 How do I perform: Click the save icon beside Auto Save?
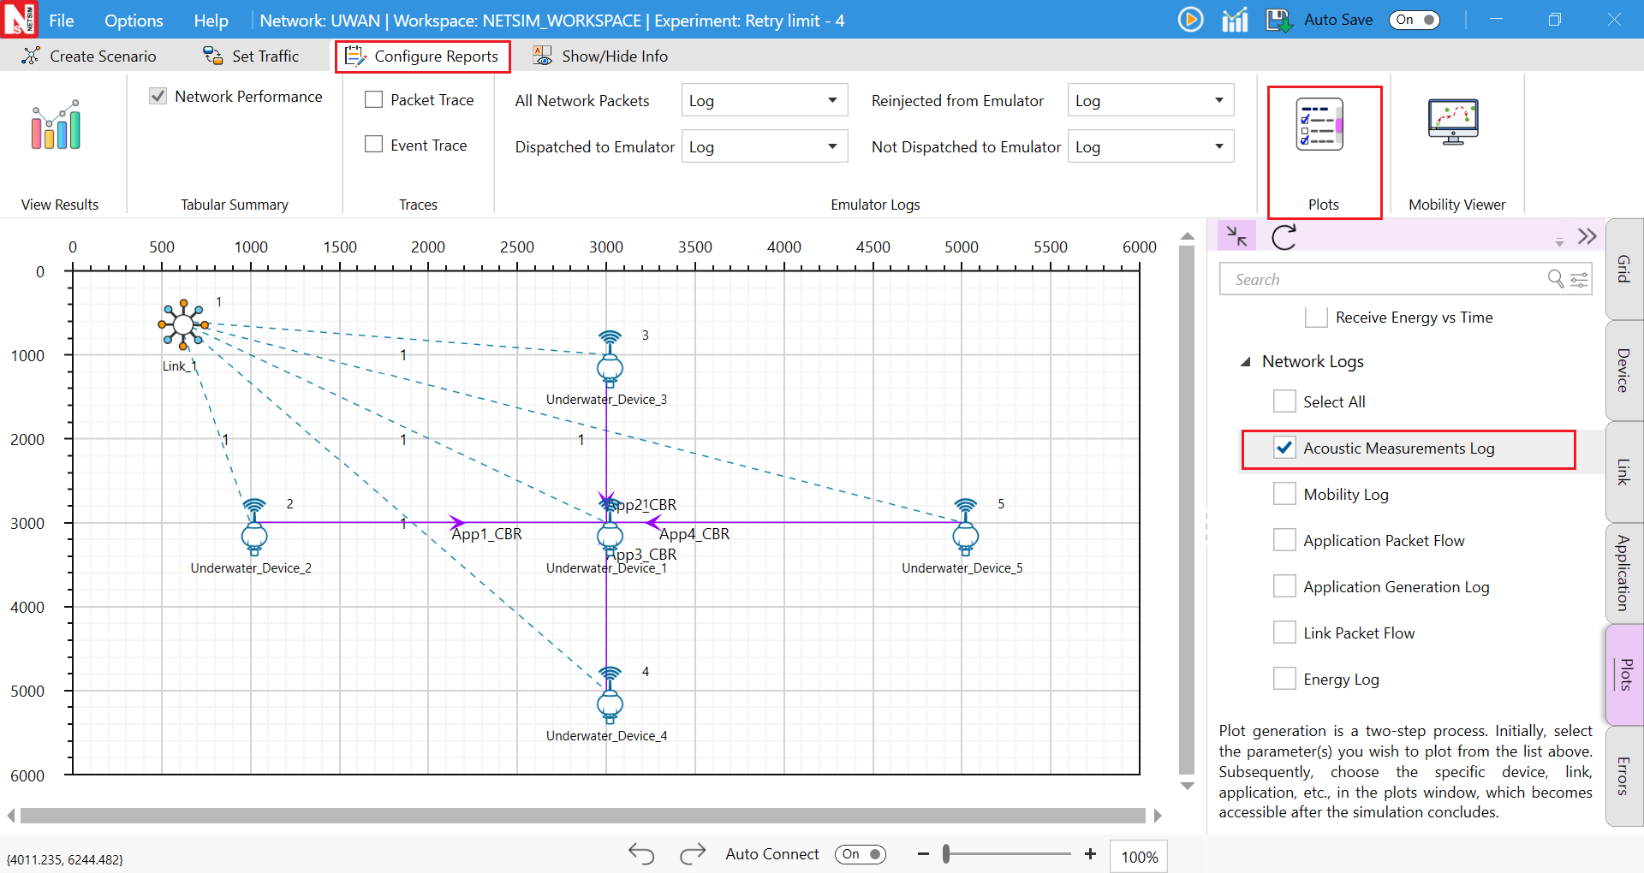click(1278, 20)
